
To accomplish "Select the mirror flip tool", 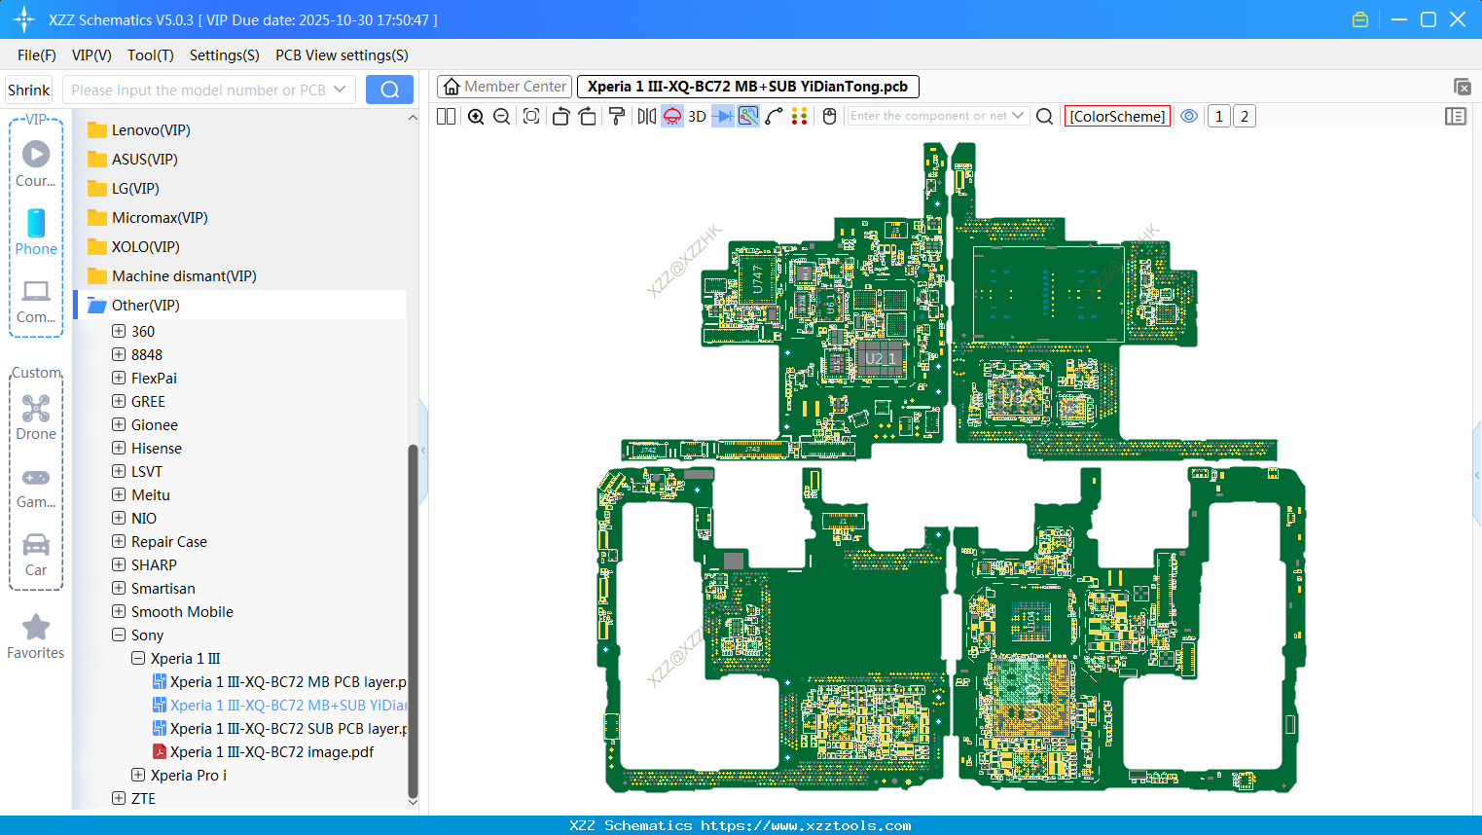I will (x=647, y=116).
